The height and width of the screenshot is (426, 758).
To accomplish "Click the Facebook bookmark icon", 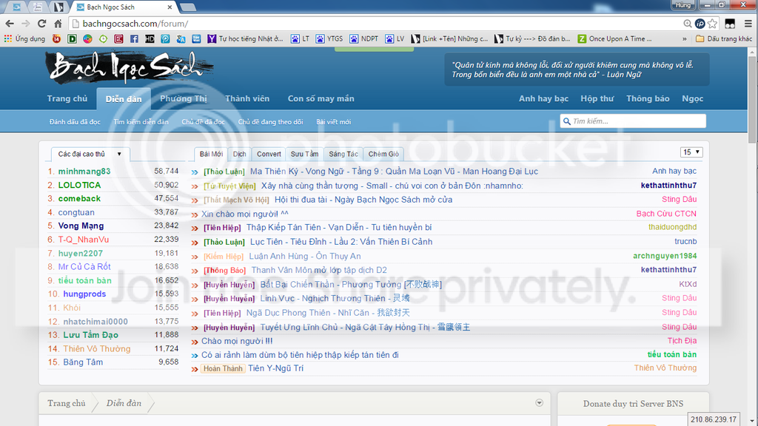I will click(x=133, y=38).
